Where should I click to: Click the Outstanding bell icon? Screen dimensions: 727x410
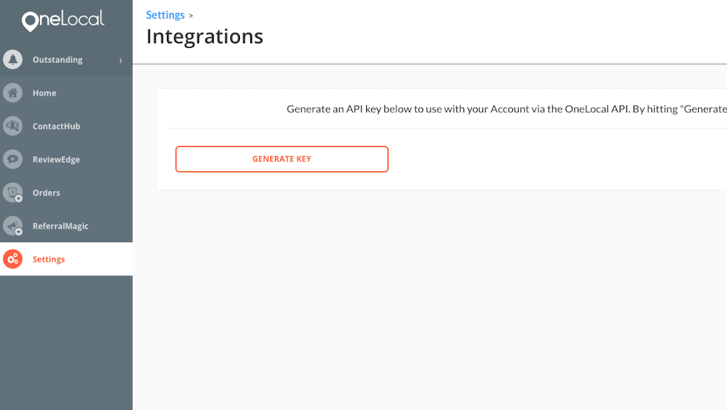pos(12,60)
